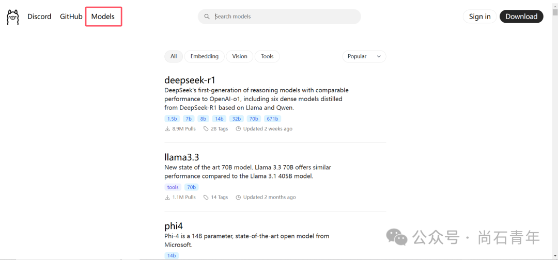Image resolution: width=558 pixels, height=260 pixels.
Task: Click the scrollbar down arrow
Action: 555,255
